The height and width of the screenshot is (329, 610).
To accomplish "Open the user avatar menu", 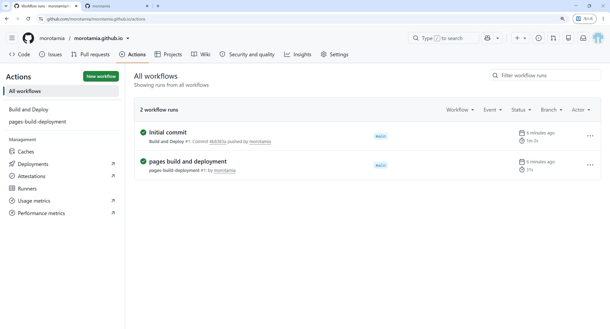I will (x=598, y=38).
